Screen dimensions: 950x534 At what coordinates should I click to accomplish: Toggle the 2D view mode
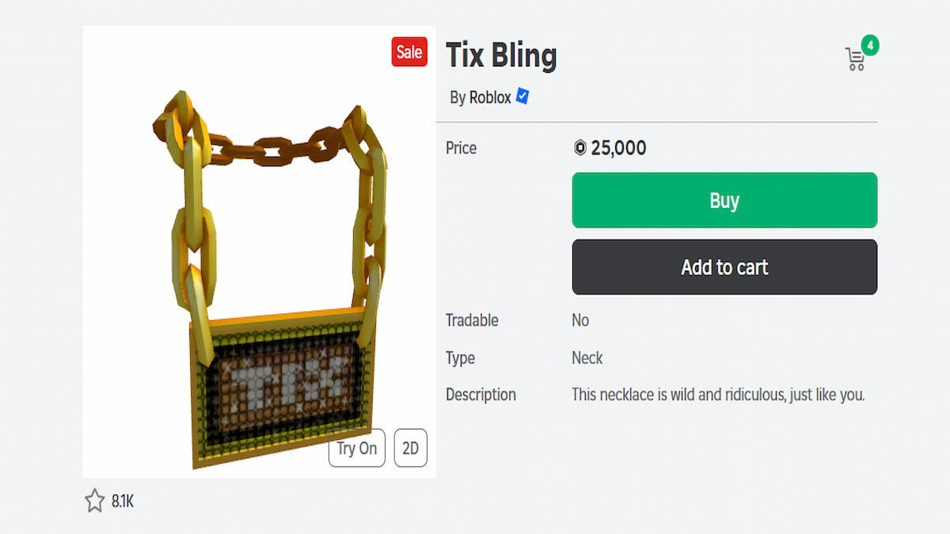point(410,448)
